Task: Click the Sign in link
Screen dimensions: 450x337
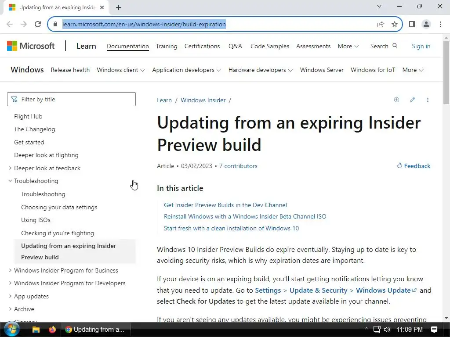Action: pyautogui.click(x=421, y=46)
